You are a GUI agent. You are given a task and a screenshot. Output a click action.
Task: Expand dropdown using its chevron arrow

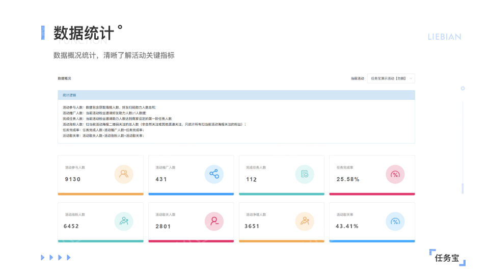tap(411, 78)
